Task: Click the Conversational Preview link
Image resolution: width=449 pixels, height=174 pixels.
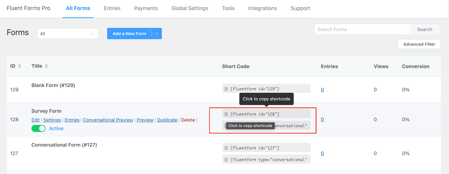Action: point(108,120)
